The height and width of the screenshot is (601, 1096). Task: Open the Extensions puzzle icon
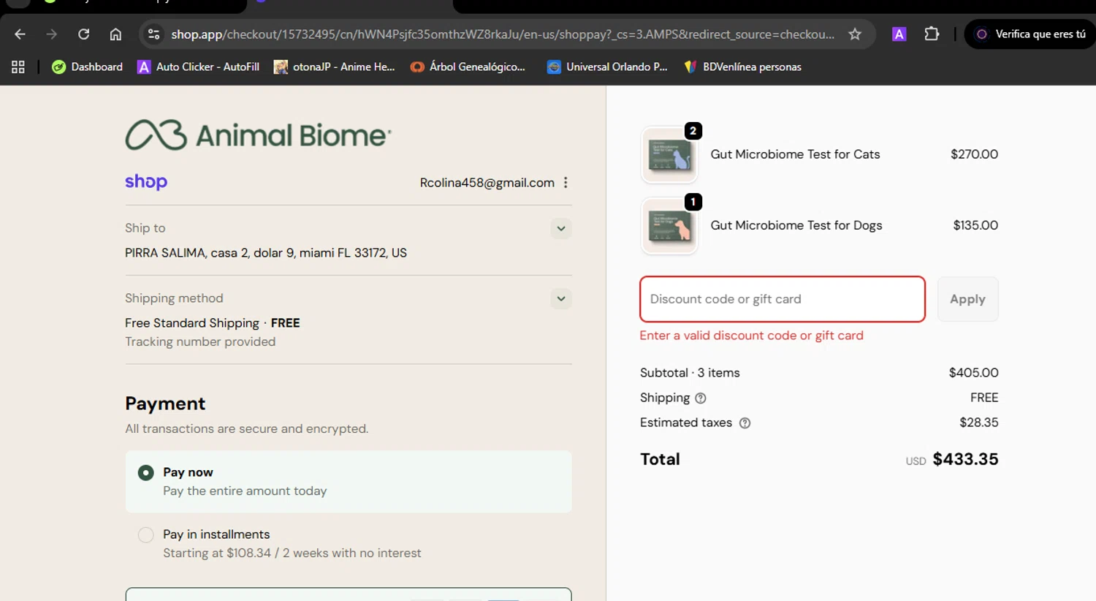932,34
